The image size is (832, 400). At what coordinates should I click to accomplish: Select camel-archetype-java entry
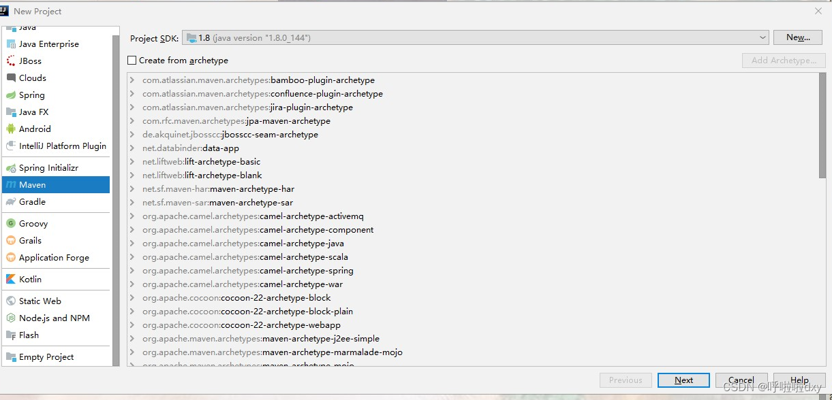point(243,243)
